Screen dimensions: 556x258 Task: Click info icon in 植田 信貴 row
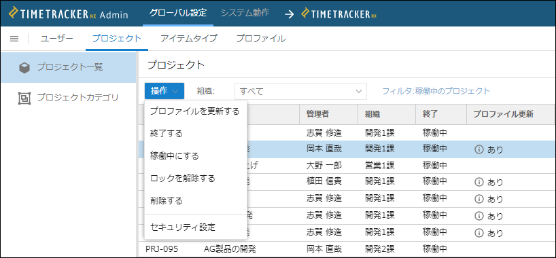coord(479,183)
